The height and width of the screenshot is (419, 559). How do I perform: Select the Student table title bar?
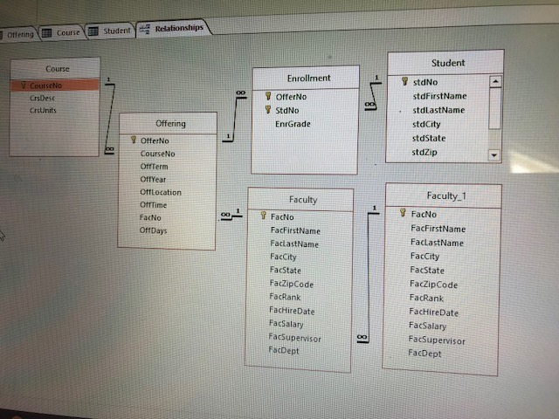coord(445,63)
